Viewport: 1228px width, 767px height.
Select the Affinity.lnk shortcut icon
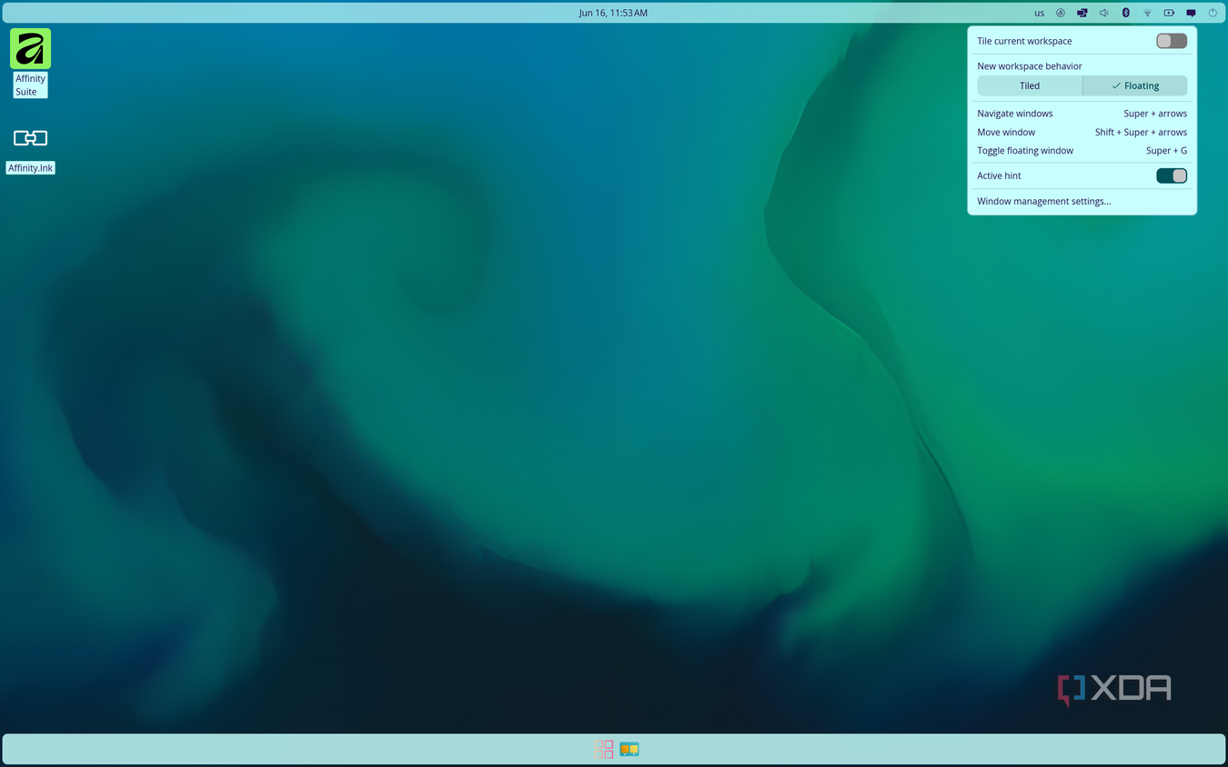tap(30, 138)
